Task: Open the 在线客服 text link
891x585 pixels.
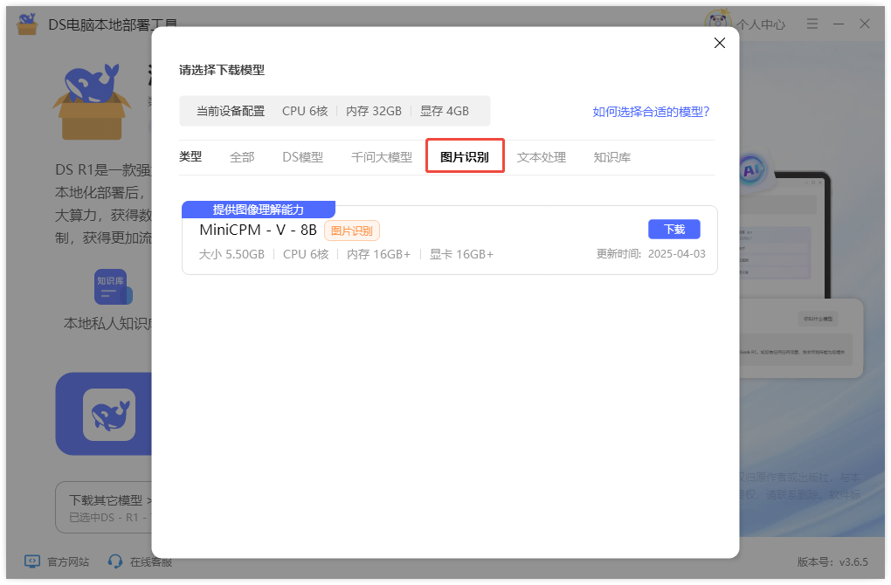Action: click(151, 562)
